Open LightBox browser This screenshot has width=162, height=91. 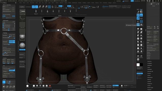(22, 7)
